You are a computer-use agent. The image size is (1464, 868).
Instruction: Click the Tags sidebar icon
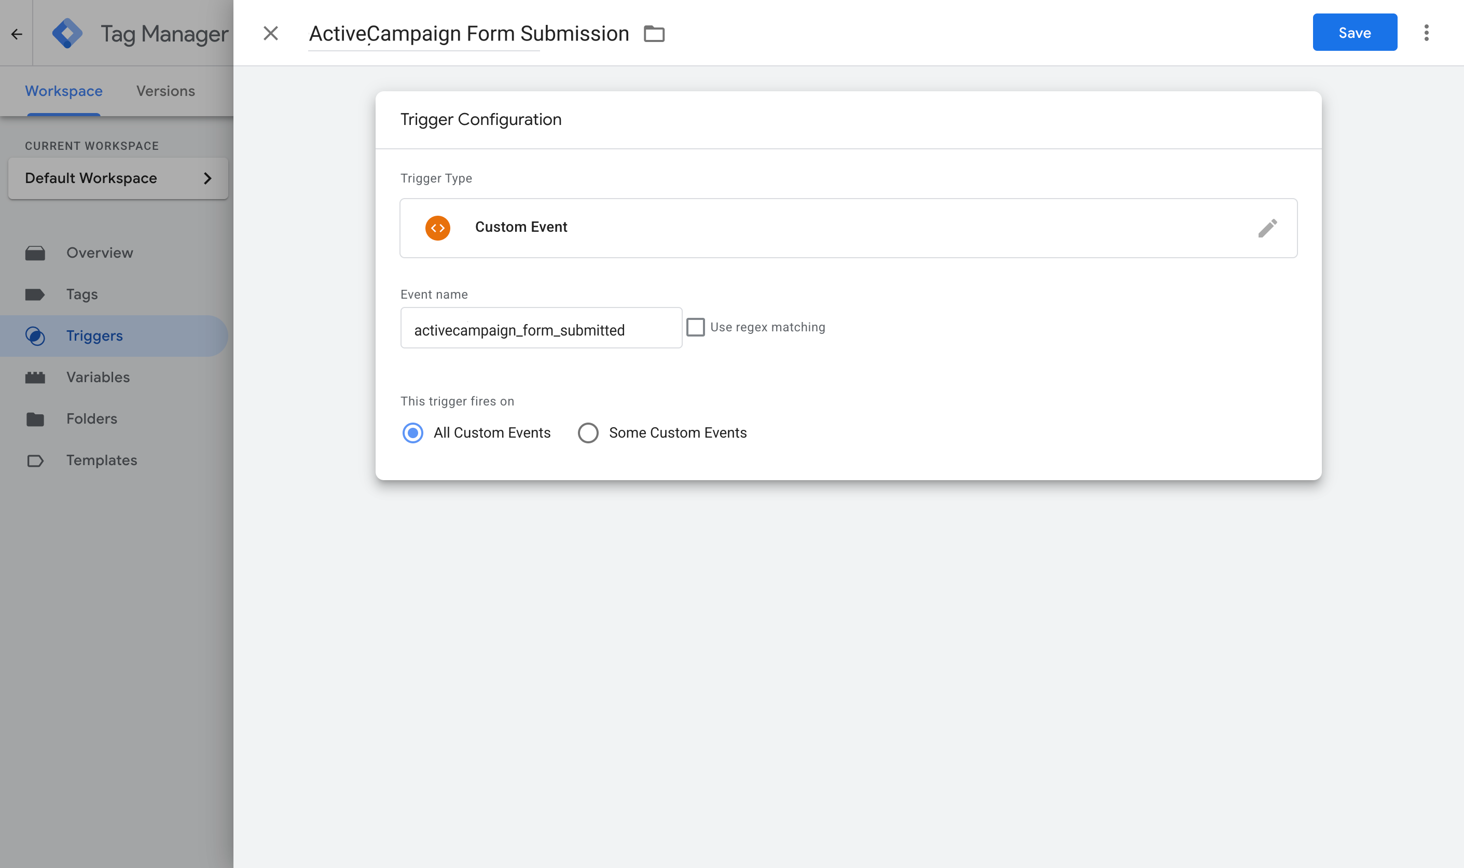click(35, 294)
